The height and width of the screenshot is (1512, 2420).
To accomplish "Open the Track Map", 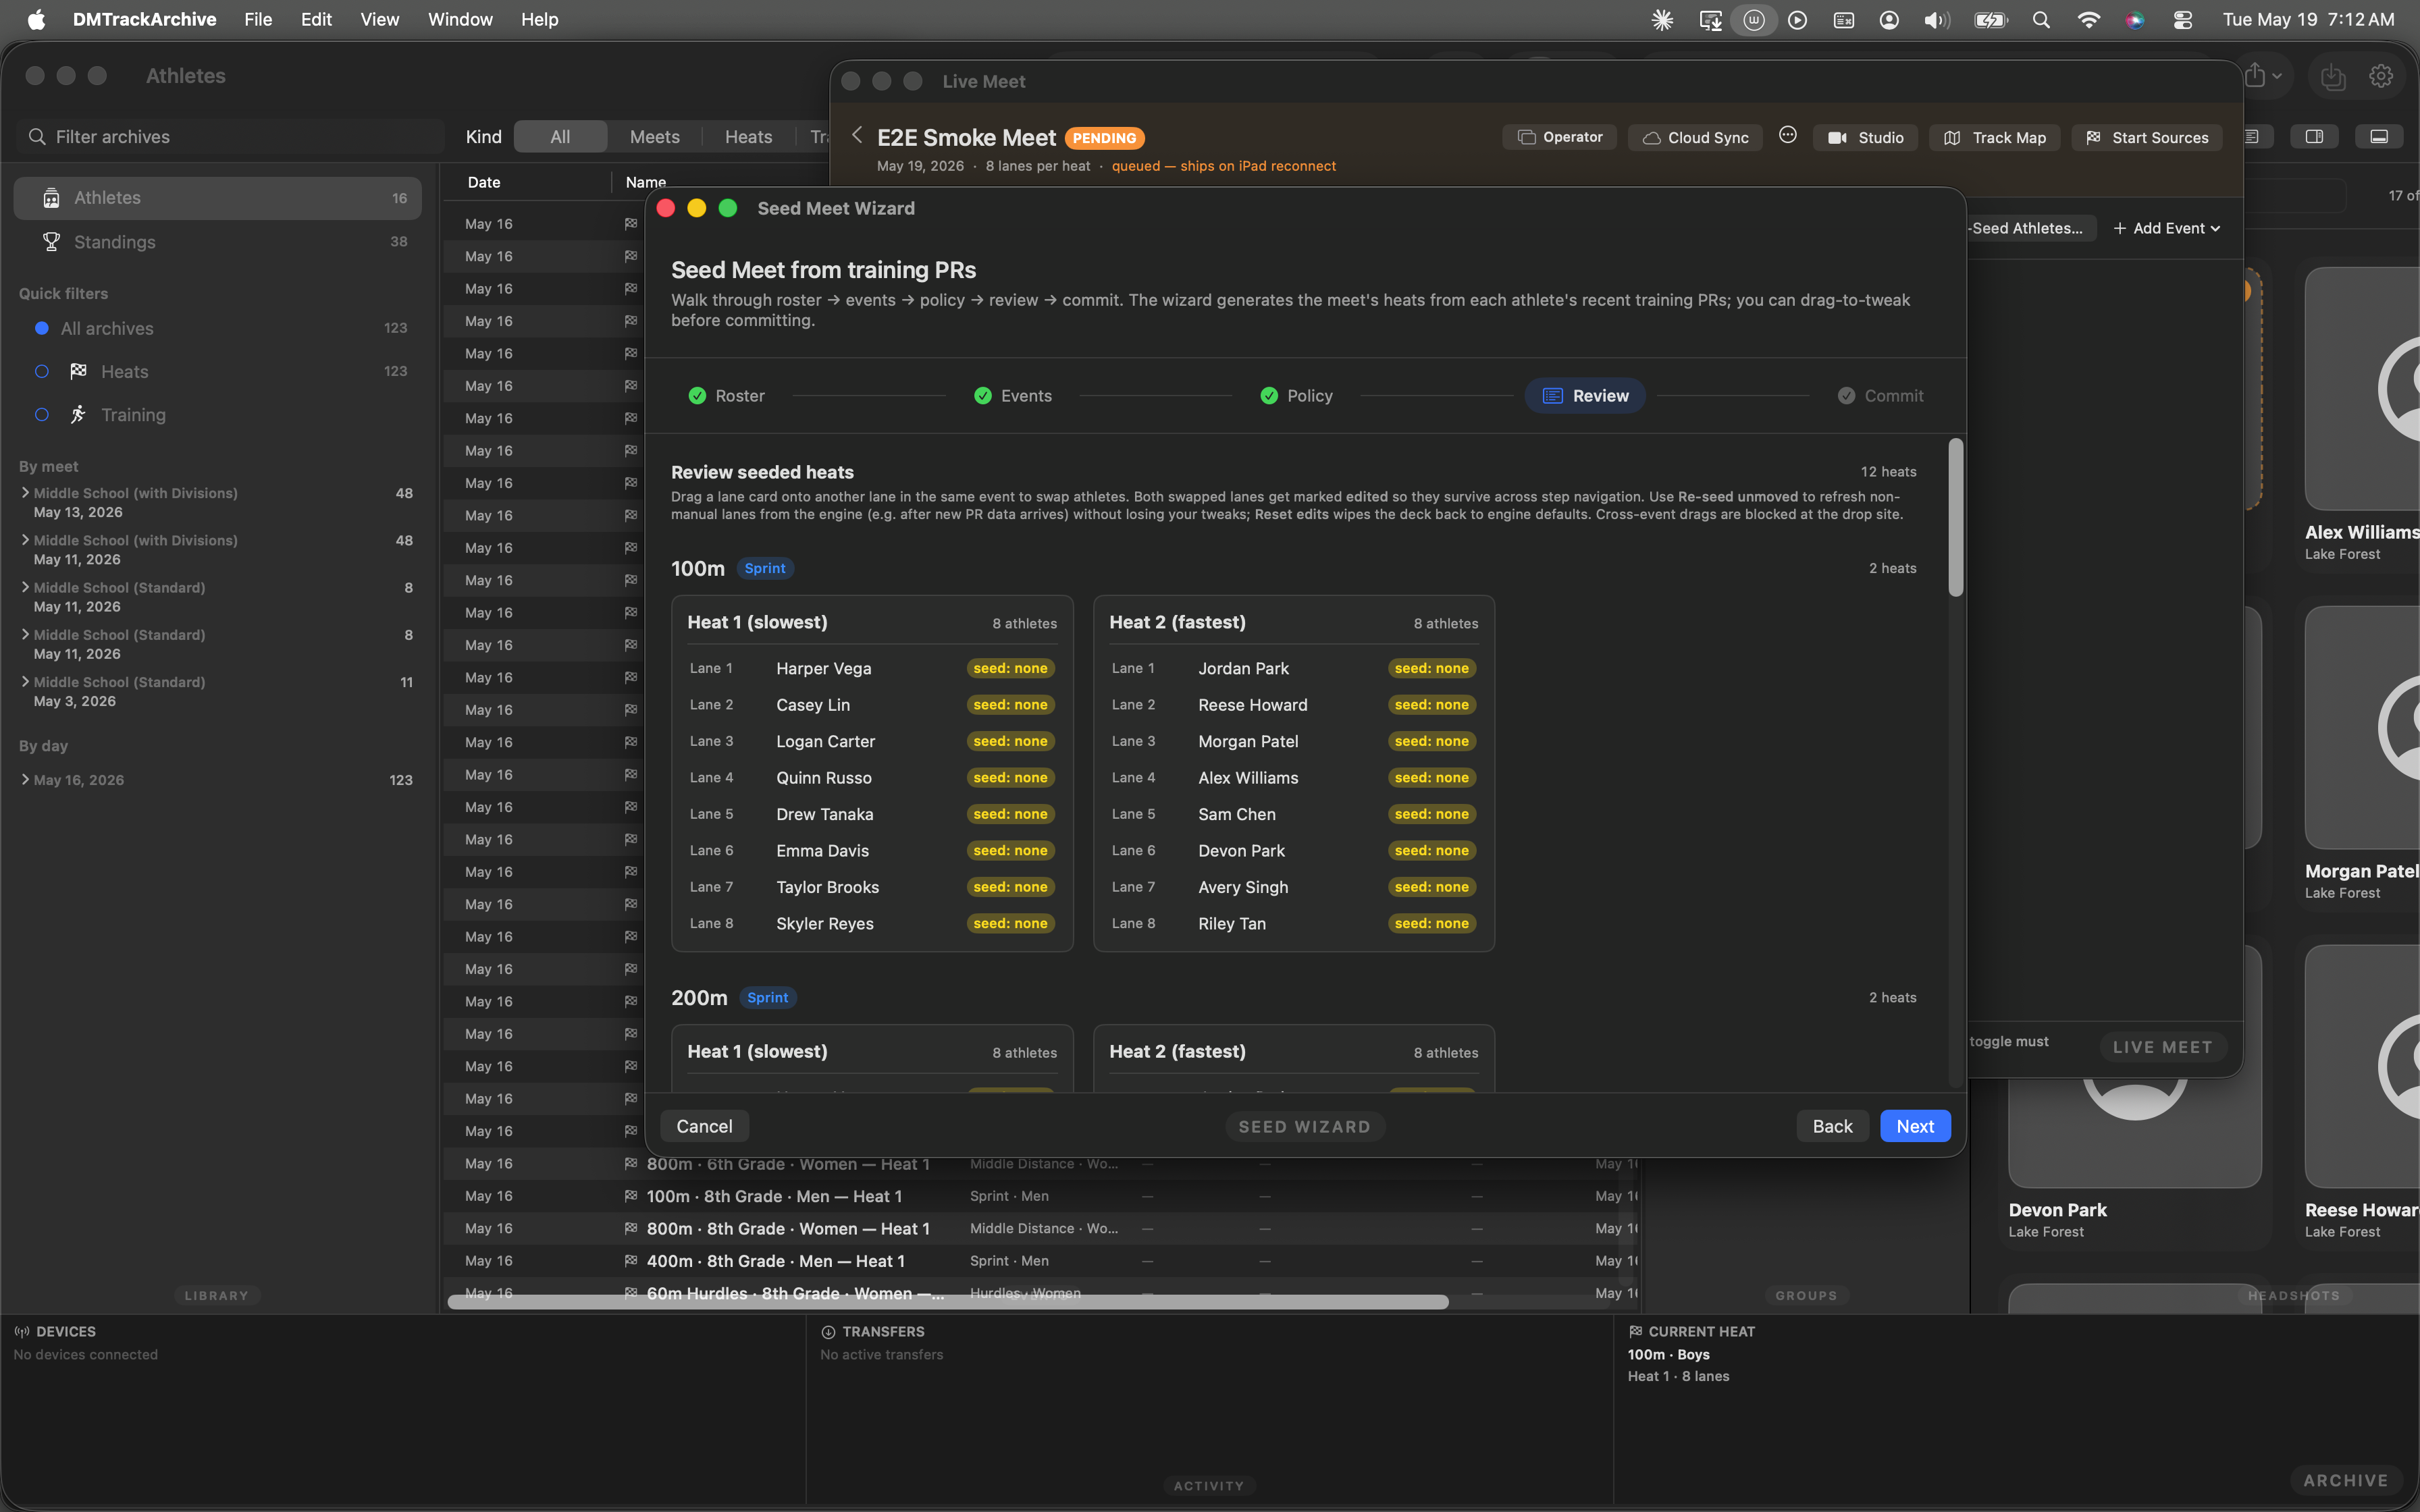I will pyautogui.click(x=1994, y=138).
